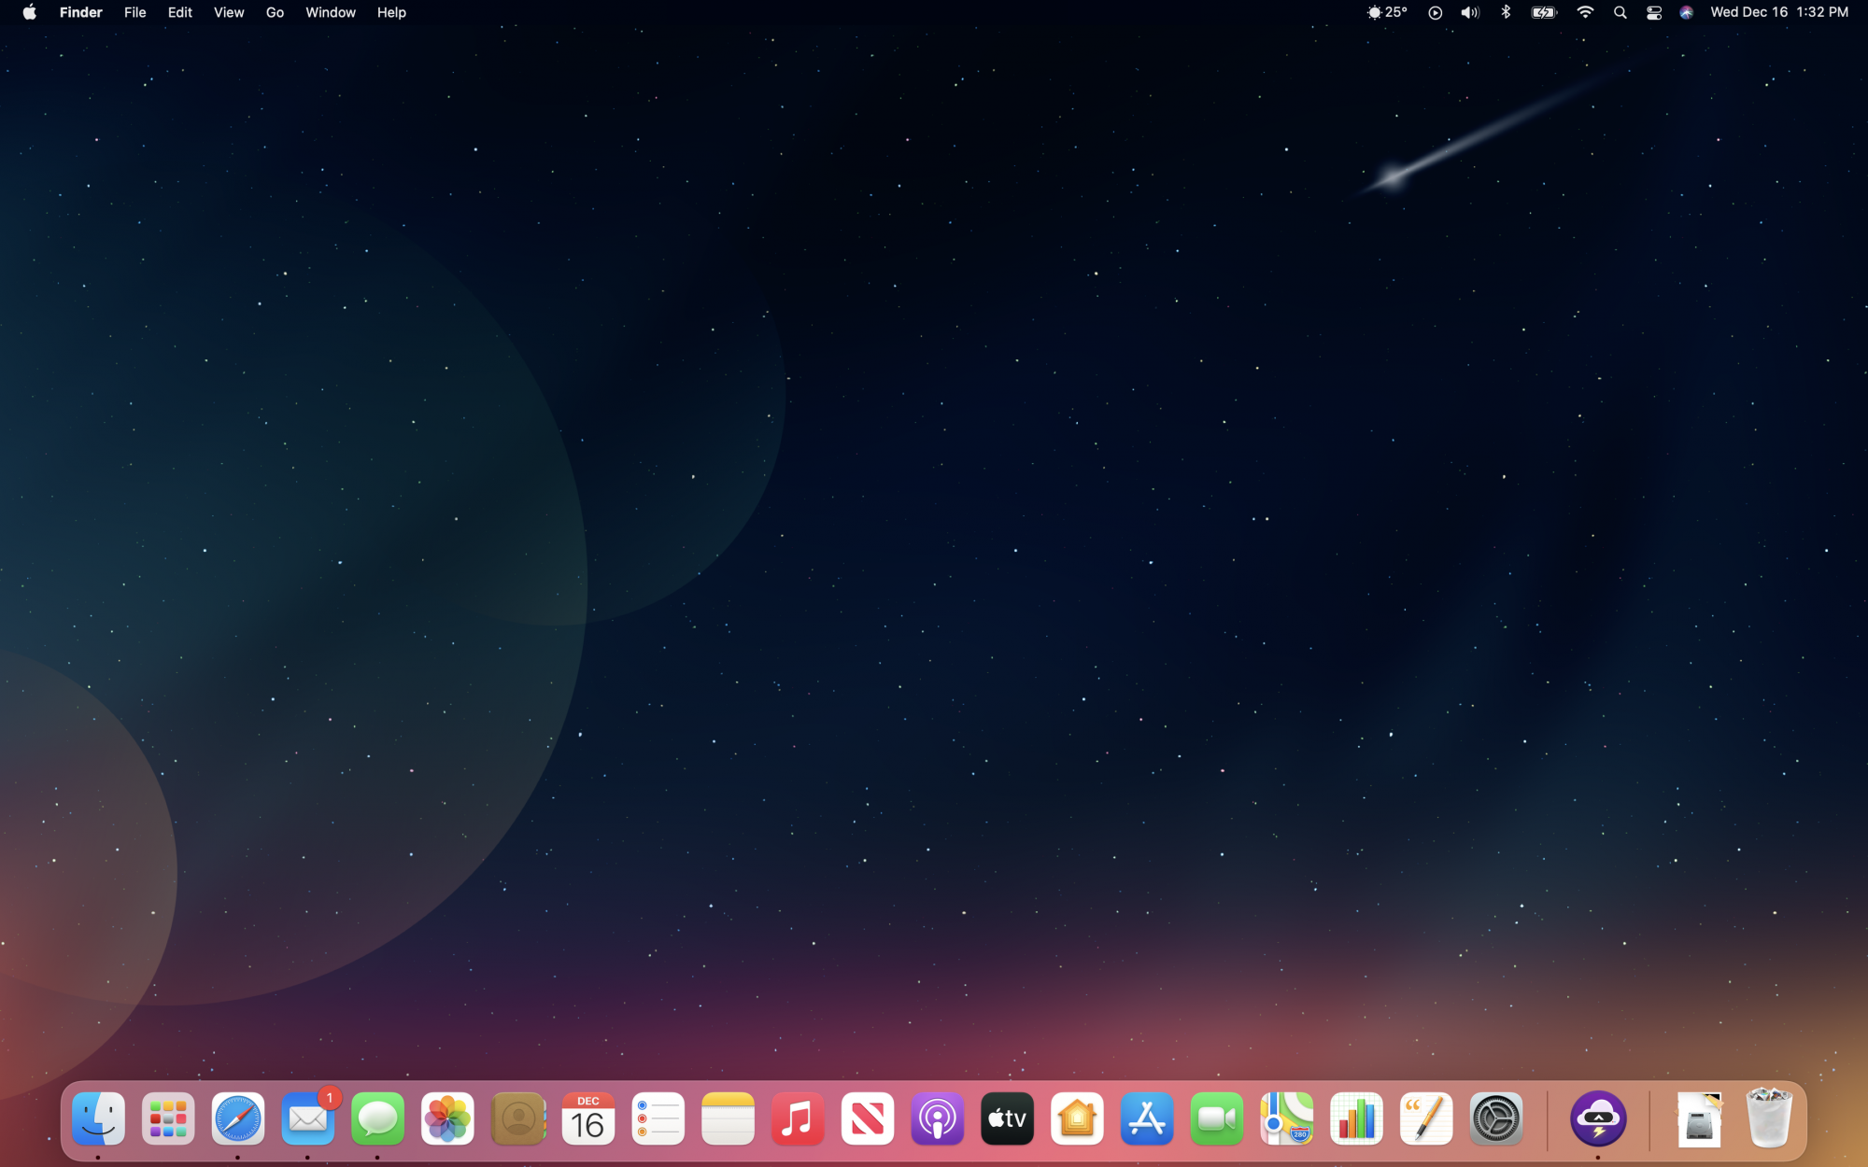
Task: Open the Apple menu
Action: (x=30, y=13)
